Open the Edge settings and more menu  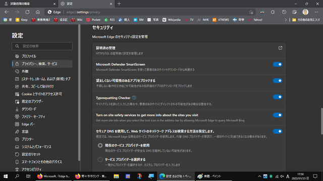(316, 12)
